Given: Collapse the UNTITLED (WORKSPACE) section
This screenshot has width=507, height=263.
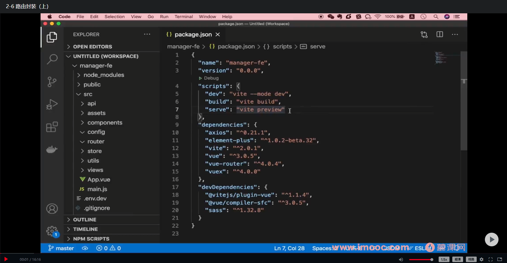Looking at the screenshot, I should pyautogui.click(x=106, y=56).
